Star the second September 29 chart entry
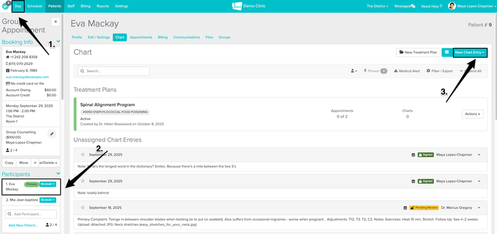497x234 pixels. pos(83,181)
